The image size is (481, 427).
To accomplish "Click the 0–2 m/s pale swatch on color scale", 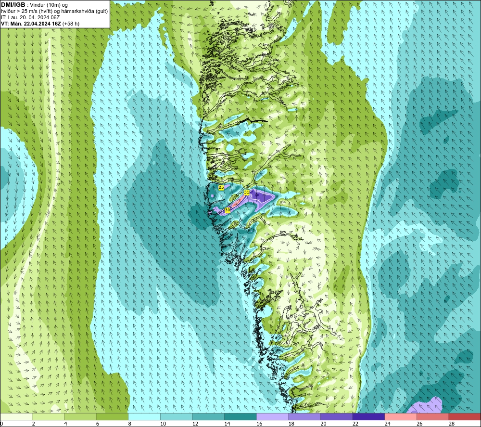I will (16, 417).
